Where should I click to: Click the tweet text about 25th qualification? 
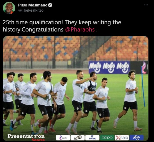point(62,26)
